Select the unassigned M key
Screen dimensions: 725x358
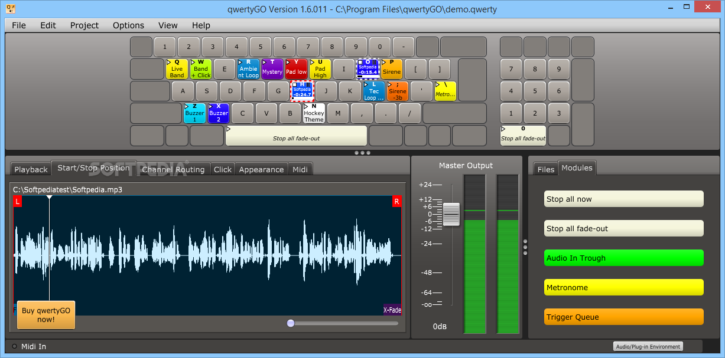(338, 113)
